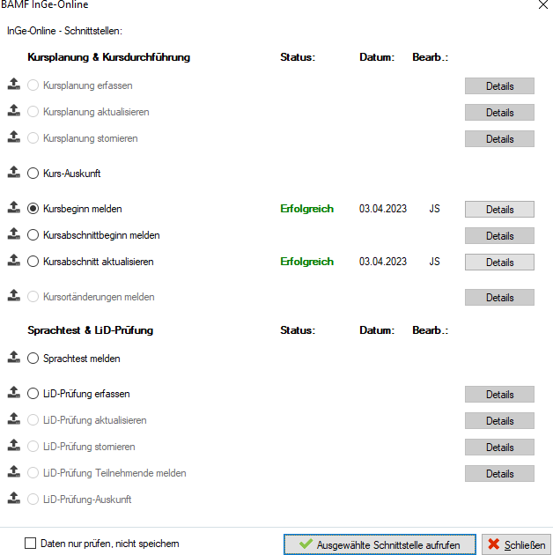553x555 pixels.
Task: Click upload icon beside LiD-Prüfung aktualisieren
Action: 14,418
